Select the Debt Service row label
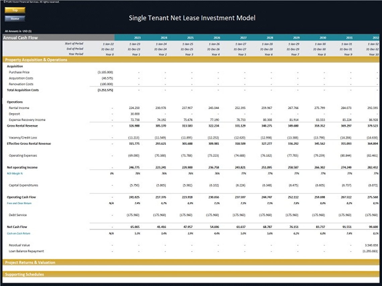The image size is (382, 286). tap(18, 215)
